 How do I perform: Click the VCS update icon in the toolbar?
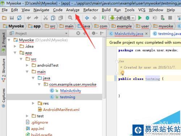(179, 18)
